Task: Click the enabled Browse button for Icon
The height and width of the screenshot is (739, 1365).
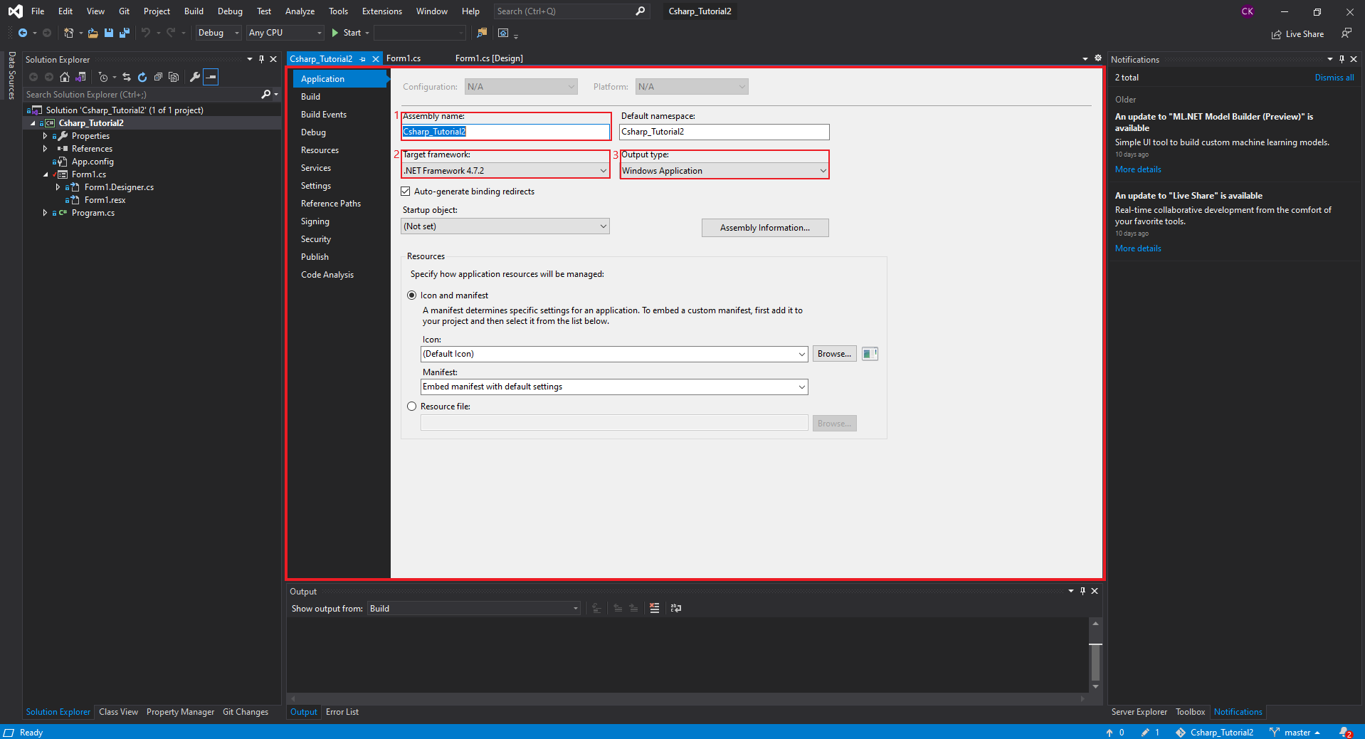Action: click(x=834, y=354)
